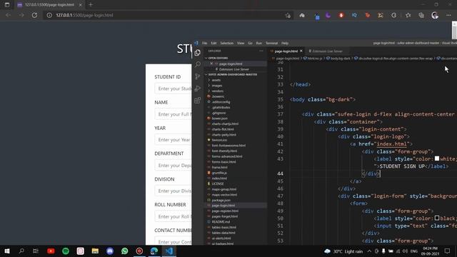Screen dimensions: 457x257
Task: Open Explorer panel more actions ellipsis
Action: [261, 51]
